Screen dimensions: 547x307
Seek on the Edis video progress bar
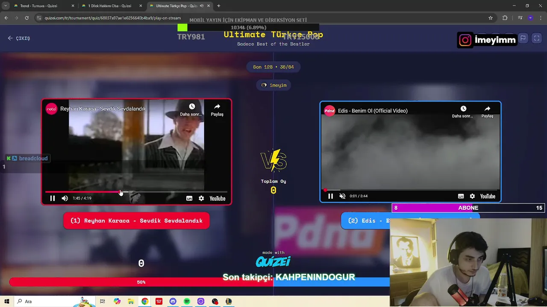[x=410, y=190]
